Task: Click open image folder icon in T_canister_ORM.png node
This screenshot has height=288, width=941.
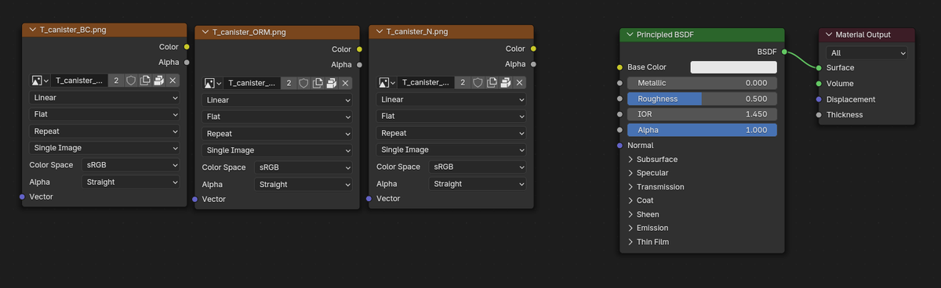Action: (331, 83)
